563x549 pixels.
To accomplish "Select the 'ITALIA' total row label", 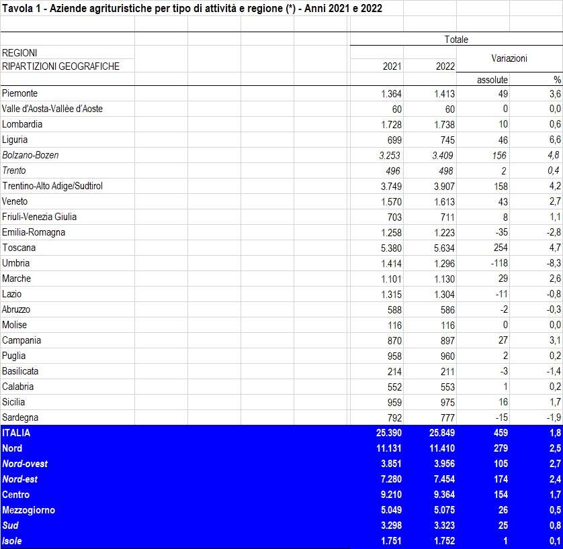I will pyautogui.click(x=16, y=433).
